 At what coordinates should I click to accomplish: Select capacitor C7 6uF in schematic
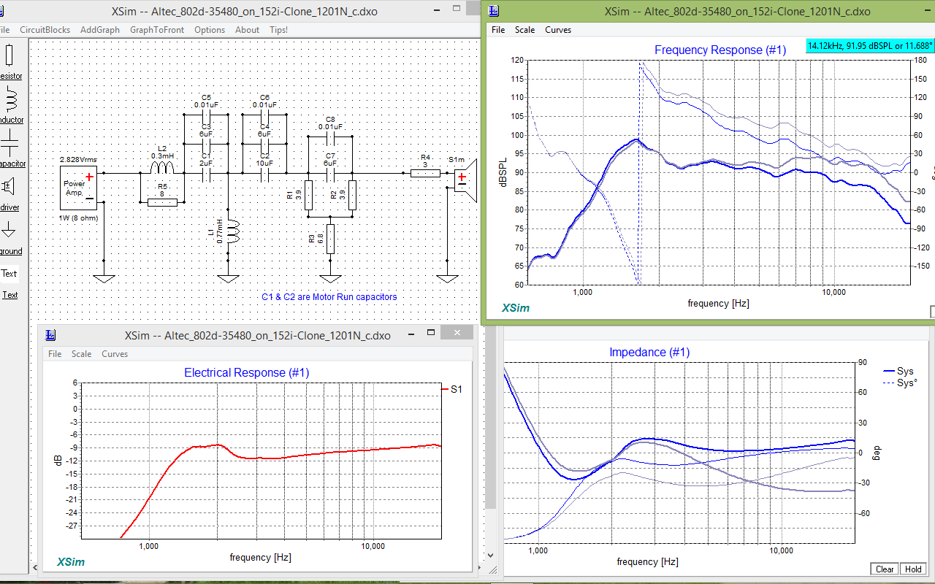[330, 174]
